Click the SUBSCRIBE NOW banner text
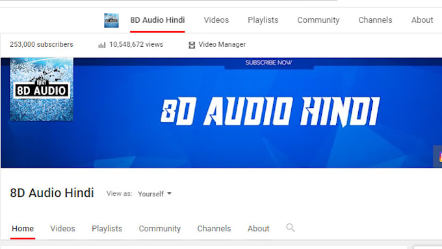The height and width of the screenshot is (249, 442). (x=268, y=62)
